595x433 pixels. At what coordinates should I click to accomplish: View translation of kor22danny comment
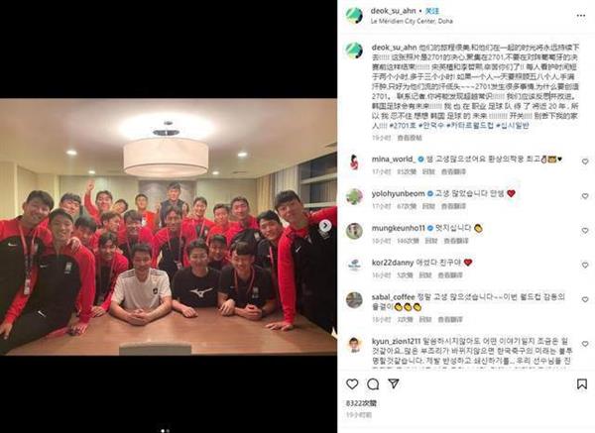click(450, 275)
